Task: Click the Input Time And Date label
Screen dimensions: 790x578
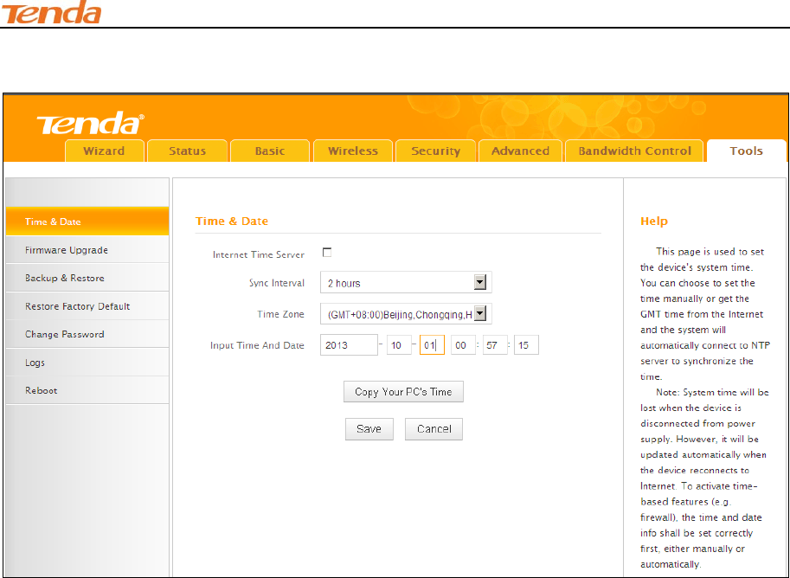Action: point(258,346)
